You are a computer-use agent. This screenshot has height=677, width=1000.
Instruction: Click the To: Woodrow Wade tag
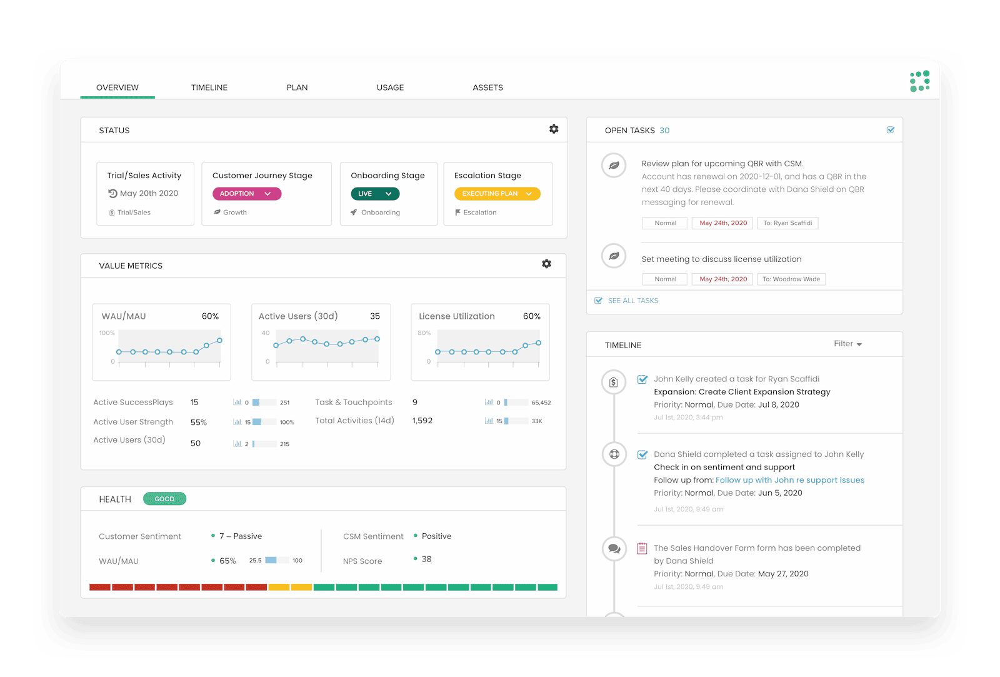point(791,279)
